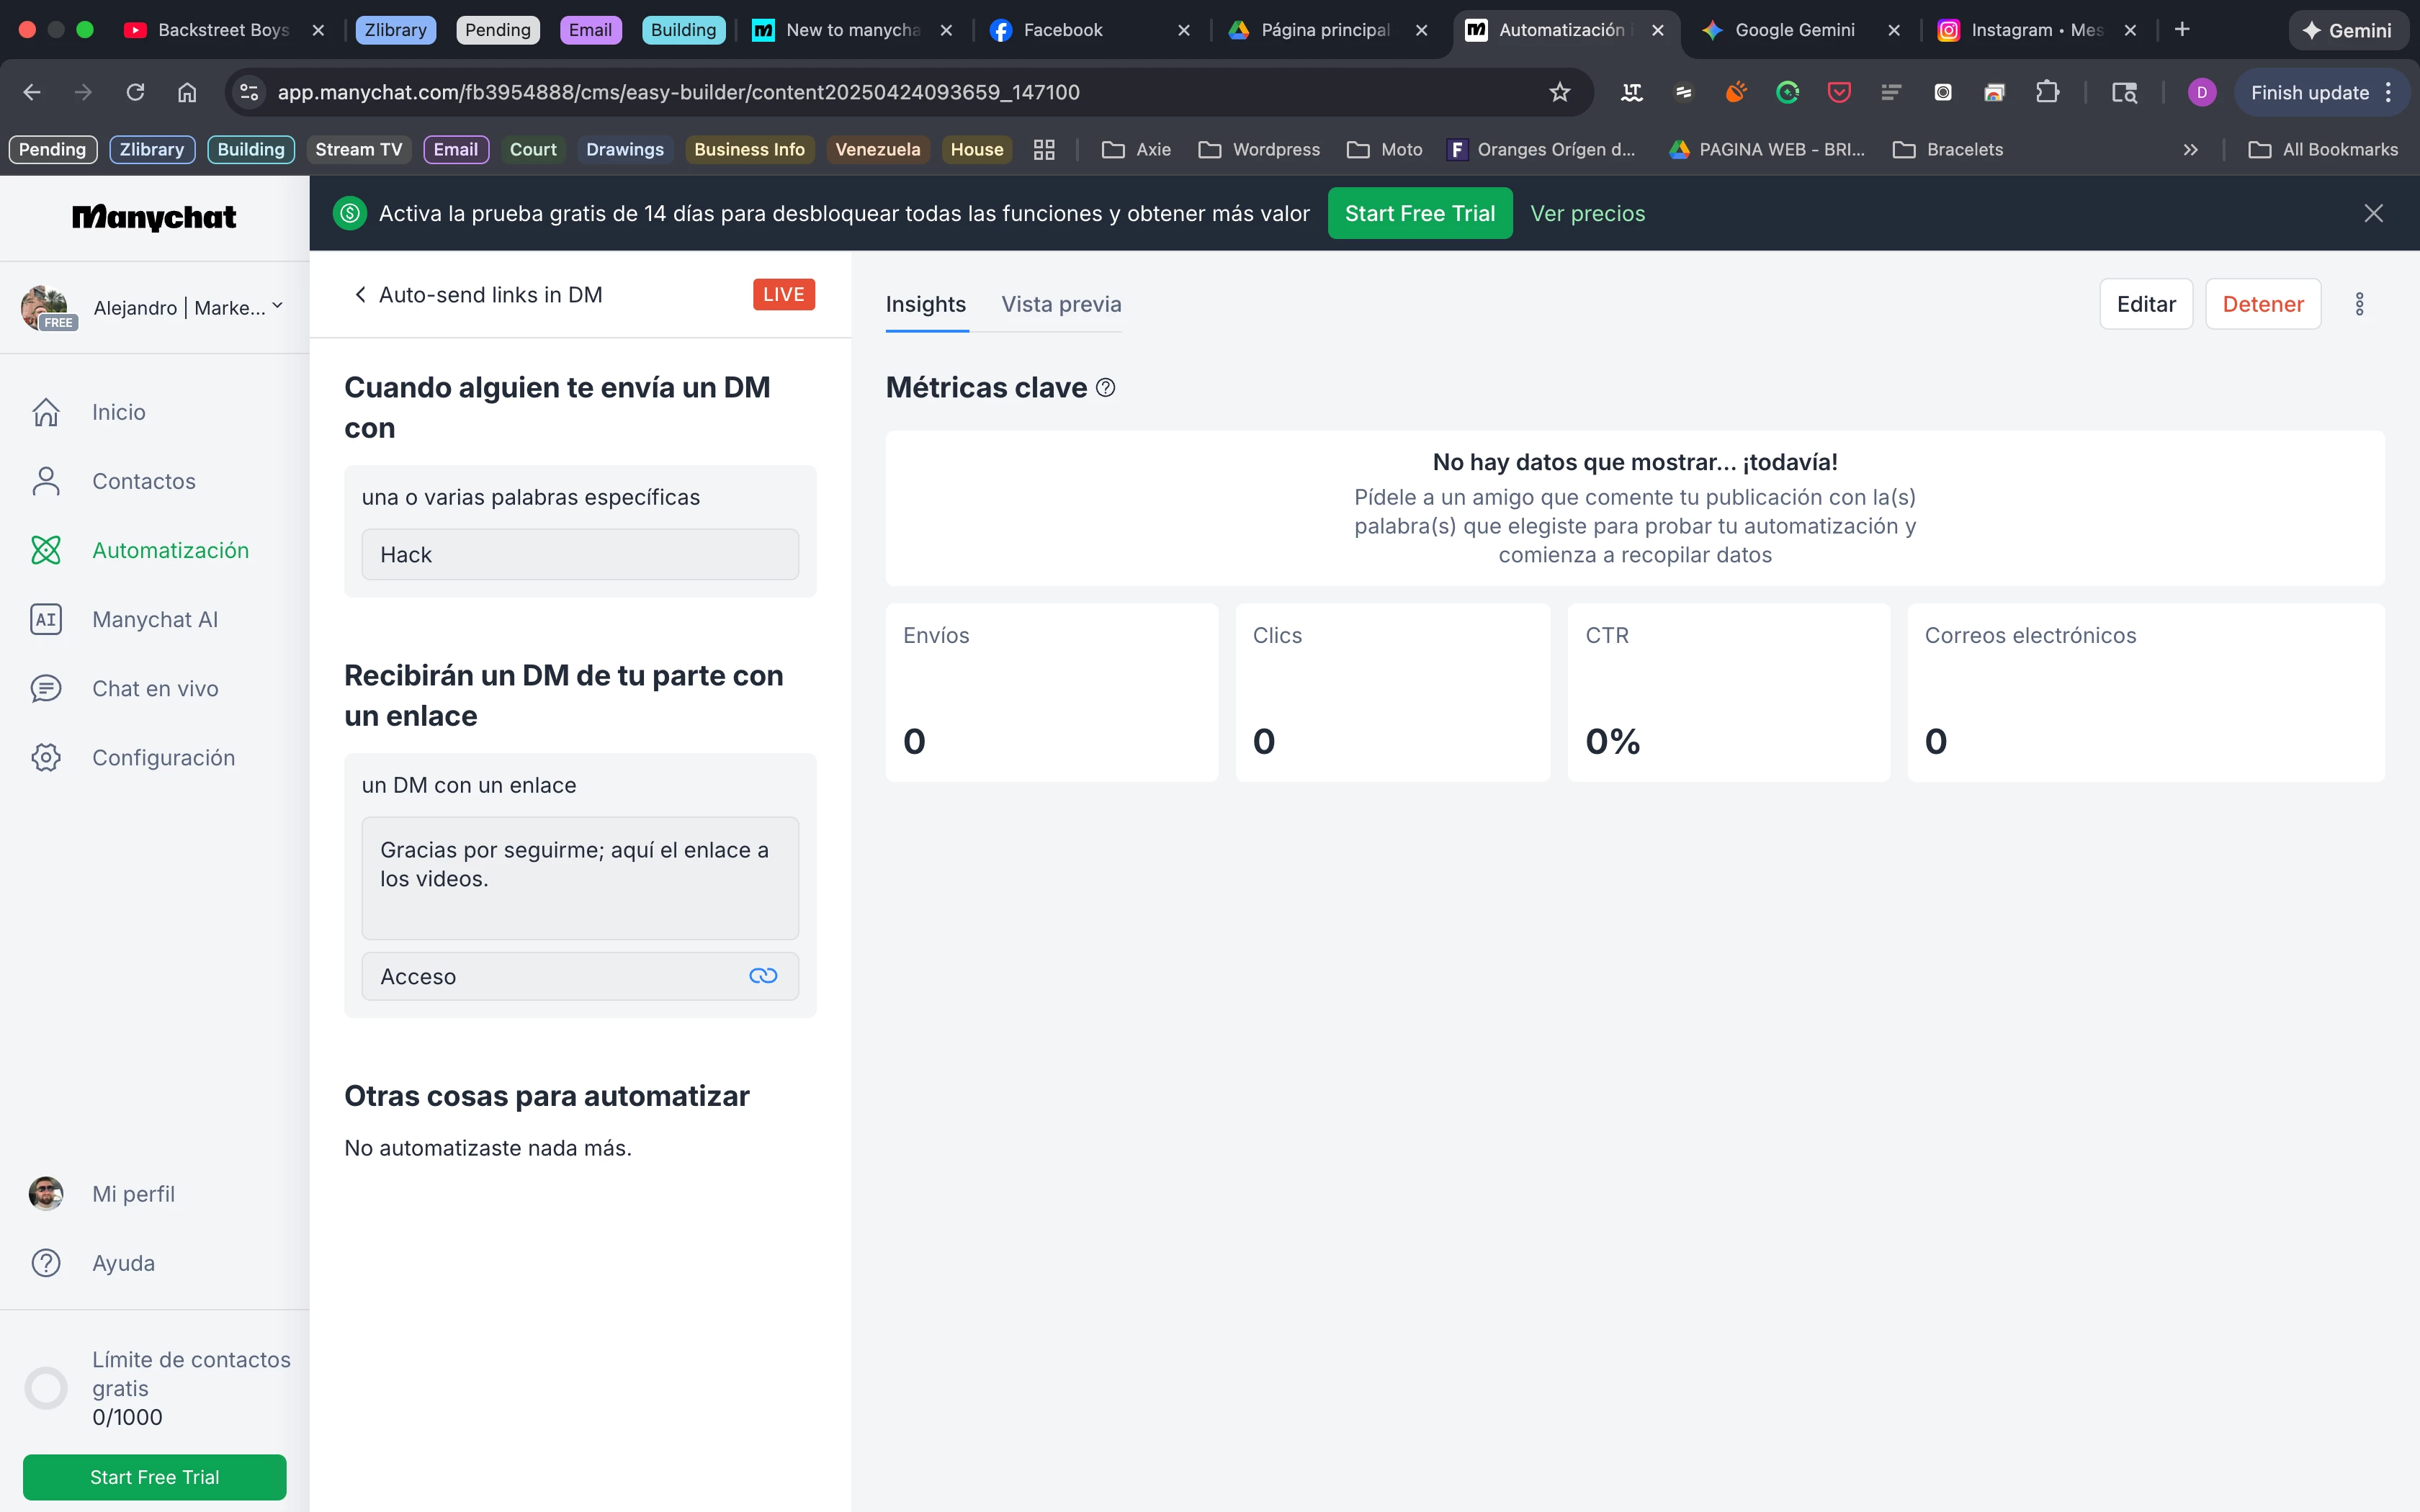Click Métricas clave info question icon
Viewport: 2420px width, 1512px height.
coord(1105,388)
